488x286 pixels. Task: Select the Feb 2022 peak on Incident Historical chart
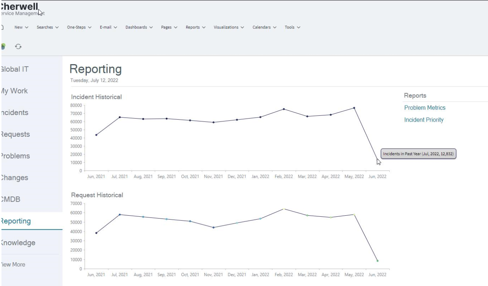click(283, 108)
